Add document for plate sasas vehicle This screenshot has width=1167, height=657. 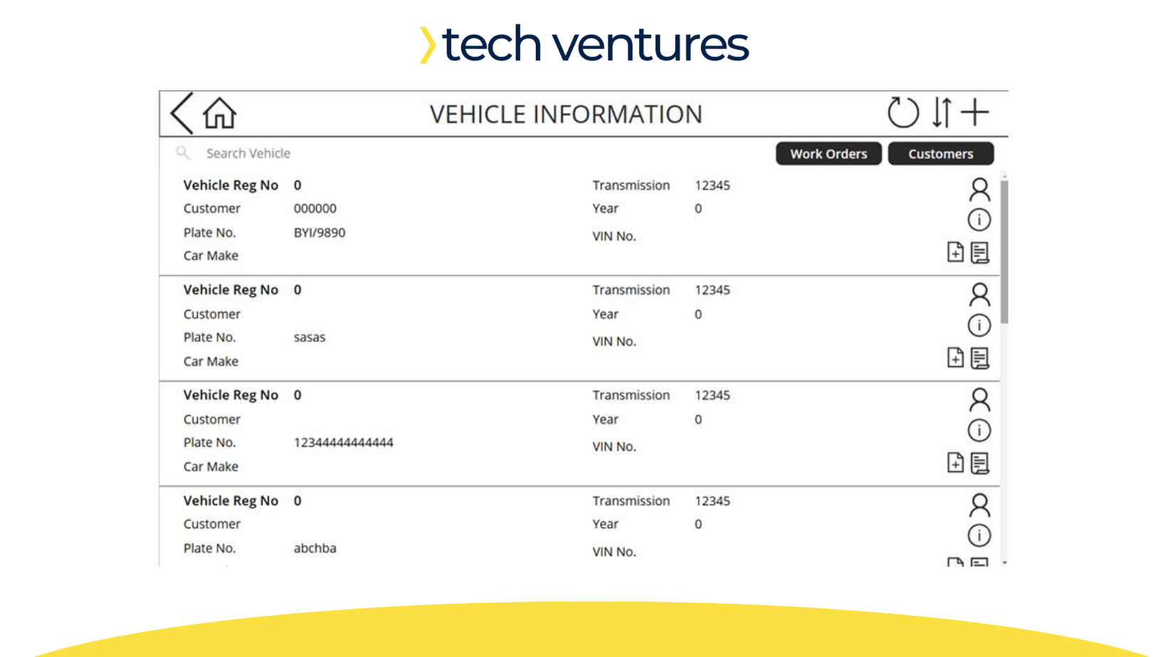956,357
